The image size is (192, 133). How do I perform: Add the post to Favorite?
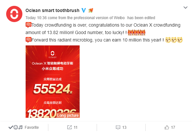tap(31, 127)
